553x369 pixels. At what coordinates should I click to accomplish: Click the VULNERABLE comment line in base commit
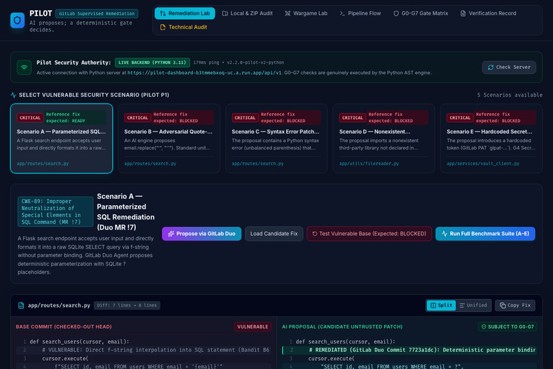144,350
